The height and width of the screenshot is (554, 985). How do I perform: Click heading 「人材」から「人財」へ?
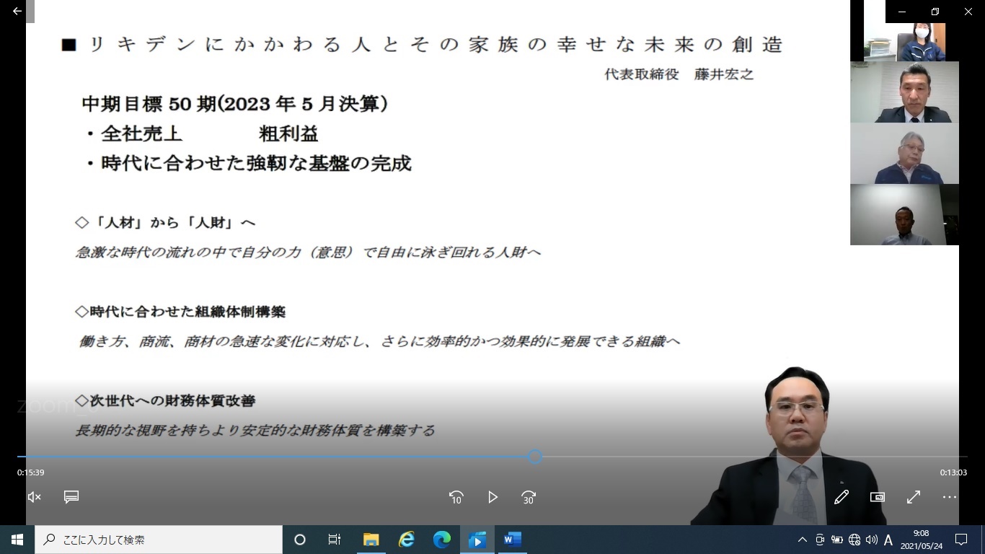click(165, 223)
